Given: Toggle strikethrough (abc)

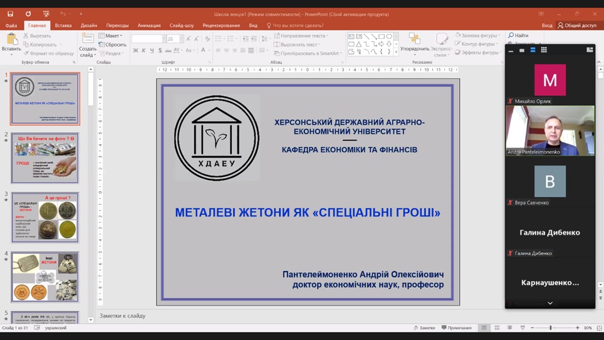Looking at the screenshot, I should point(168,51).
